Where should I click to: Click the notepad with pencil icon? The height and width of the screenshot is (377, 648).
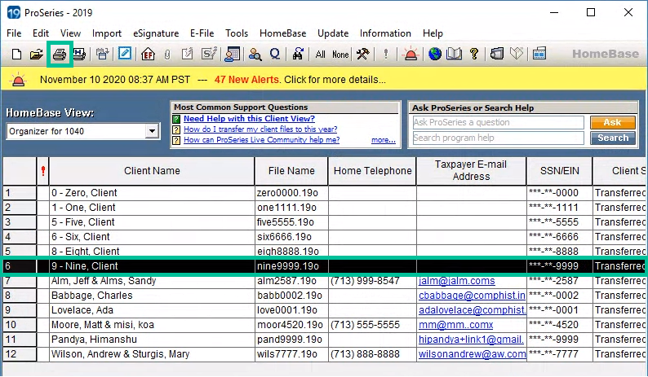(x=187, y=54)
